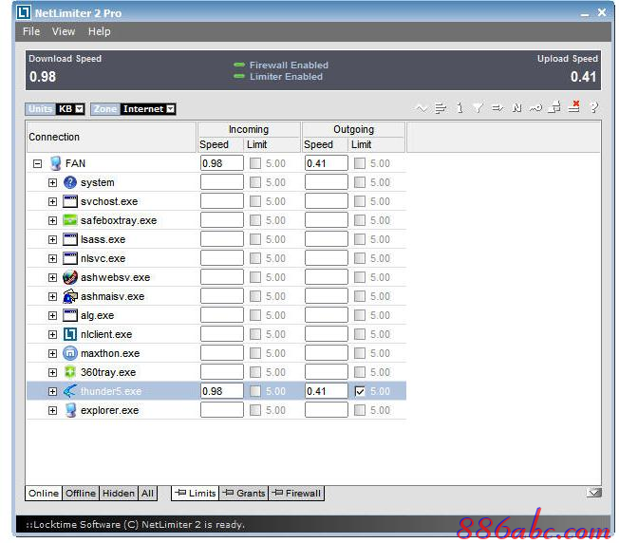Click the 'N' toolbar icon
The image size is (619, 543).
[x=516, y=107]
